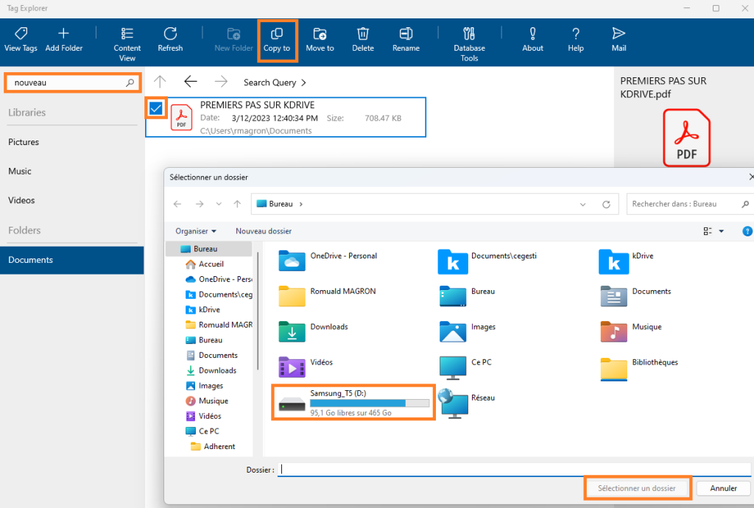The height and width of the screenshot is (508, 754).
Task: Open recent locations dropdown in dialog
Action: [x=219, y=204]
